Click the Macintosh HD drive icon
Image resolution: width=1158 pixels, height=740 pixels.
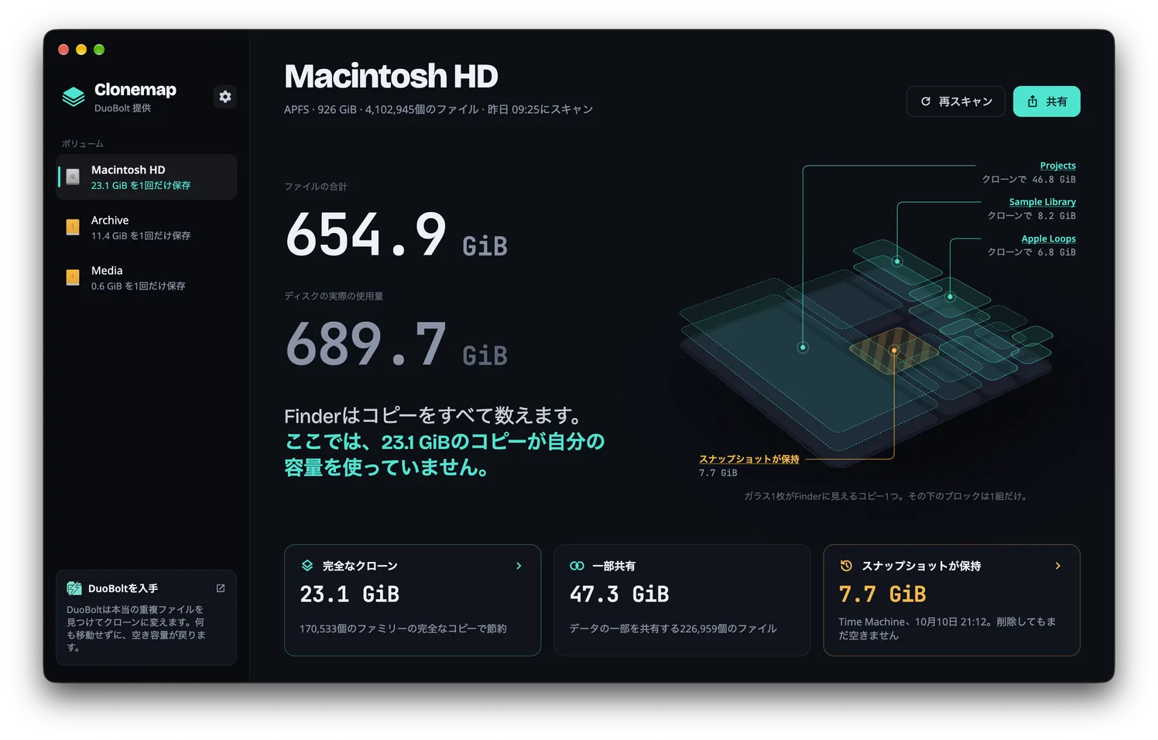coord(73,176)
